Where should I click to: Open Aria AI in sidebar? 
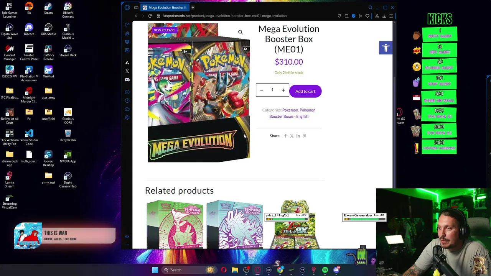pos(127,62)
